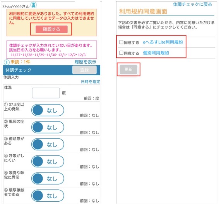Viewport: 219px width, 204px height.
Task: Click the info icon beside 未読：1件
Action: (7, 62)
